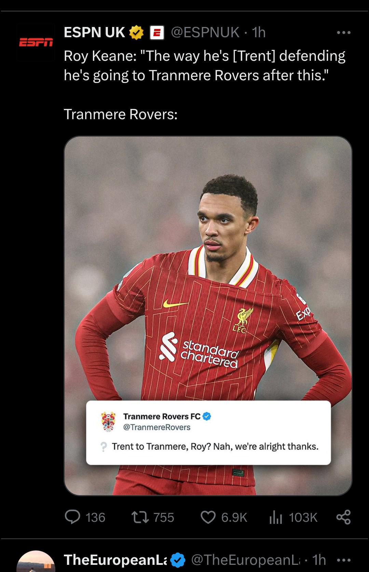This screenshot has height=572, width=369.
Task: Share the ESPN UK tweet
Action: coord(343,517)
